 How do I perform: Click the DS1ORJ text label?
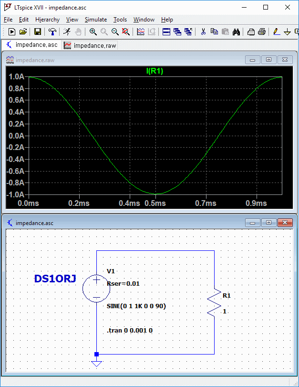coord(55,279)
